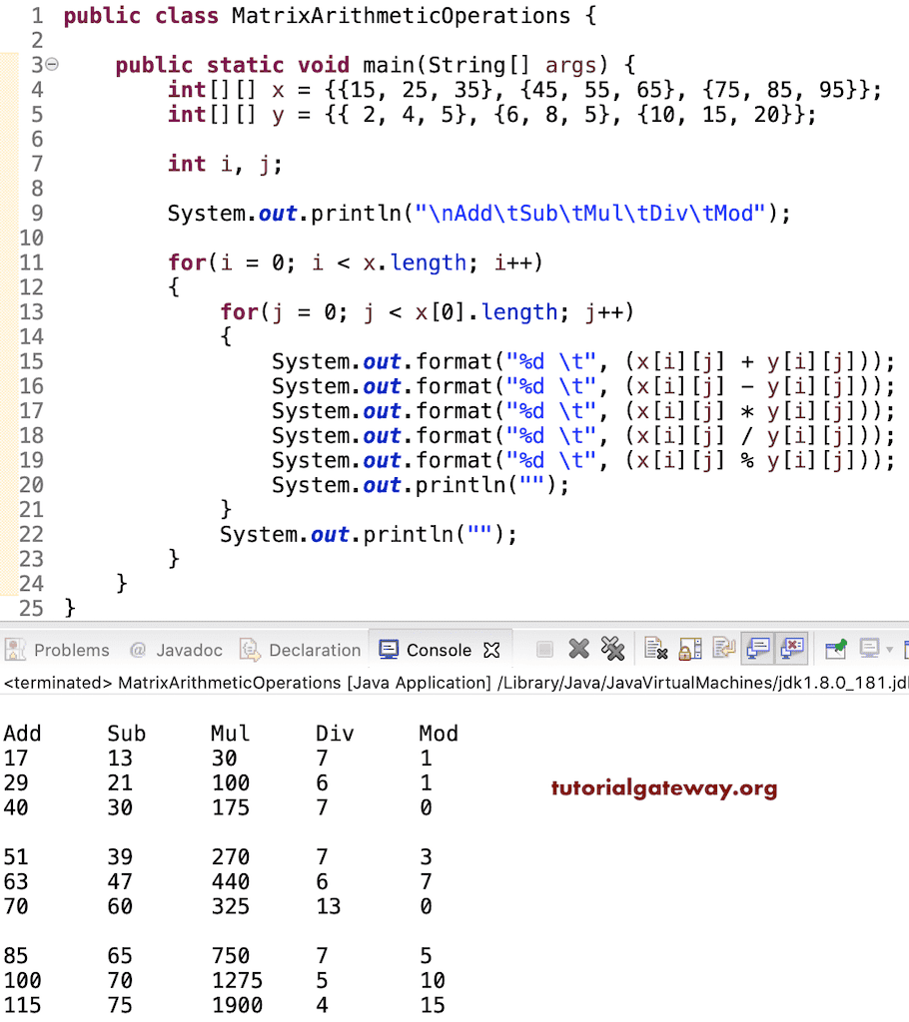Switch to the Problems tab
The image size is (909, 1022).
61,650
